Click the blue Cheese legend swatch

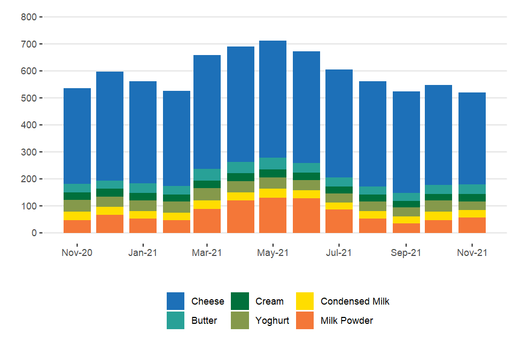pyautogui.click(x=175, y=301)
